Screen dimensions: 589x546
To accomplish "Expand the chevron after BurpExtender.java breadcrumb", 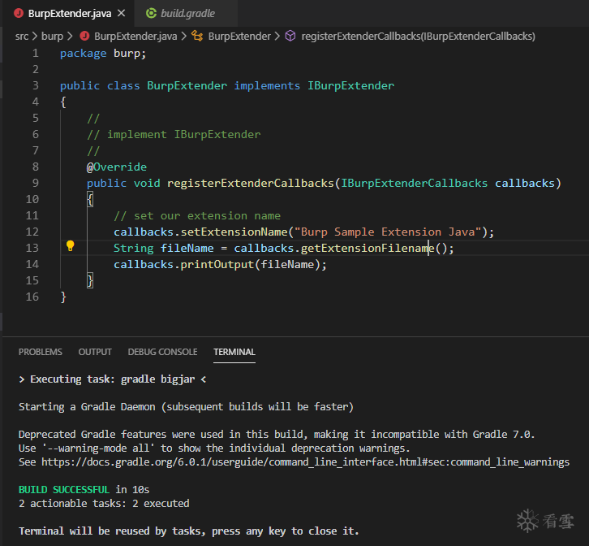I will [x=183, y=36].
